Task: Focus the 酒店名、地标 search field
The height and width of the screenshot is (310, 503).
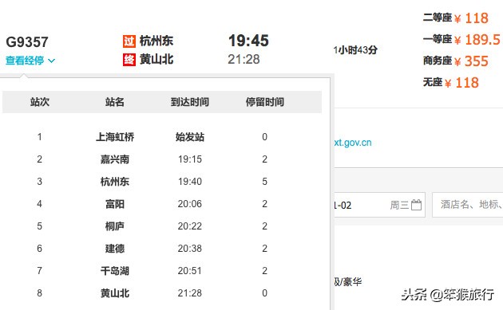Action: (468, 205)
